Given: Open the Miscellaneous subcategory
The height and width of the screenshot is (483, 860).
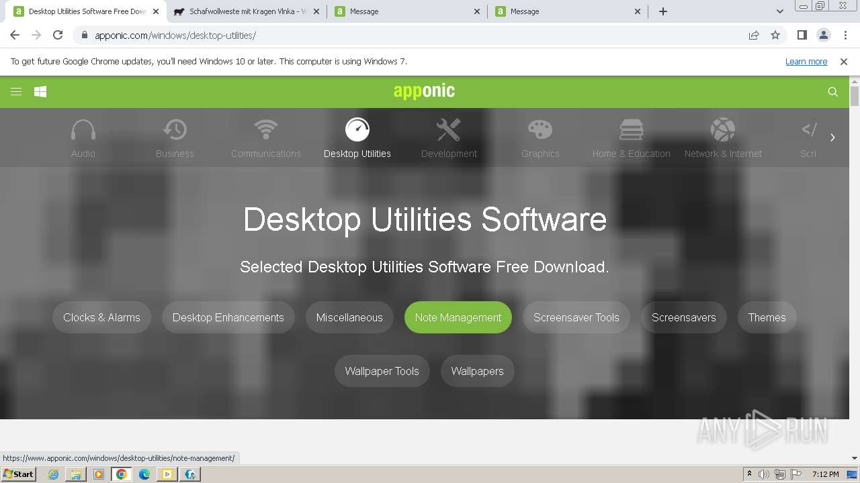Looking at the screenshot, I should pos(349,318).
